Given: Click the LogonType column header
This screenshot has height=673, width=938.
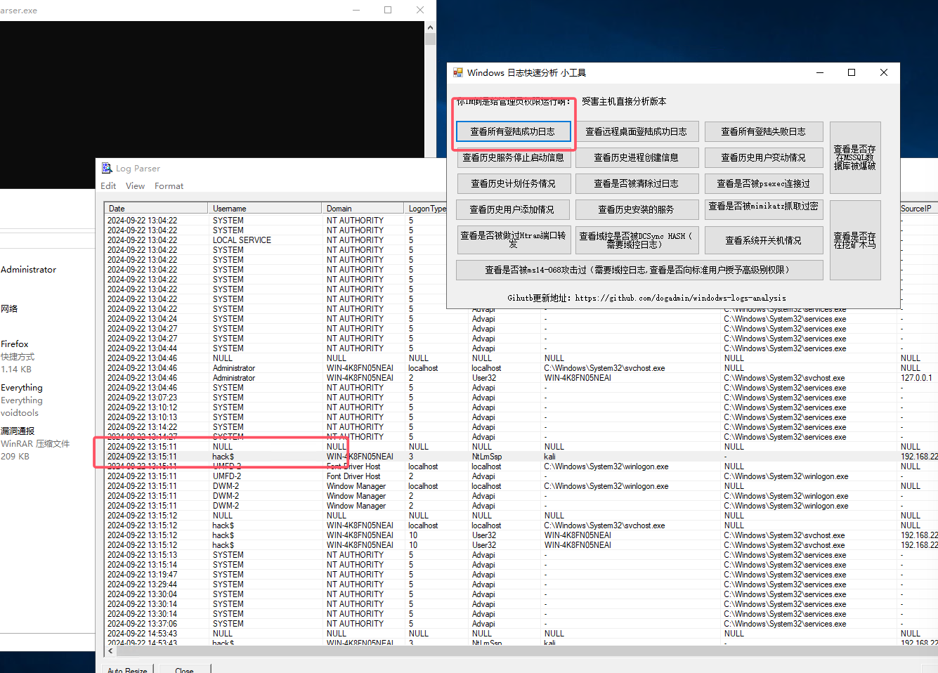Looking at the screenshot, I should point(426,209).
